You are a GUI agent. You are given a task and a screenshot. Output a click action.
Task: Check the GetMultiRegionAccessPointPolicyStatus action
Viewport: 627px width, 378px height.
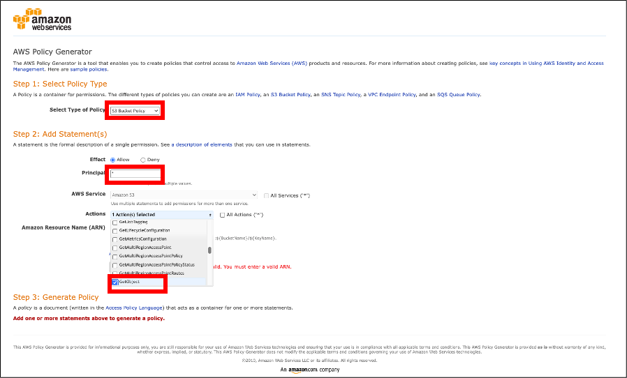115,265
